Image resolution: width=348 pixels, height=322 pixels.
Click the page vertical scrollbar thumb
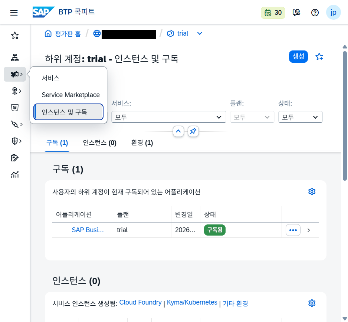(344, 116)
